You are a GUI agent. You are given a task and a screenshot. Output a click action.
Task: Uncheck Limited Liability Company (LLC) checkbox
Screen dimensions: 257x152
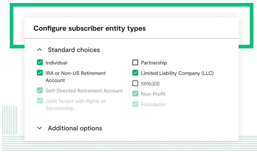(135, 73)
